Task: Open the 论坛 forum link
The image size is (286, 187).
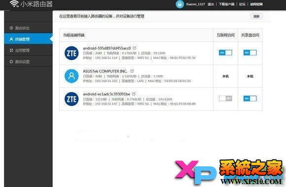Action: pyautogui.click(x=242, y=4)
